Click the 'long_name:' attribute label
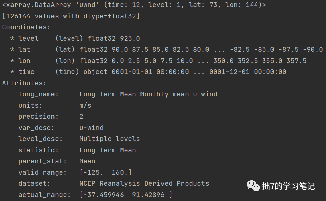 [x=38, y=94]
